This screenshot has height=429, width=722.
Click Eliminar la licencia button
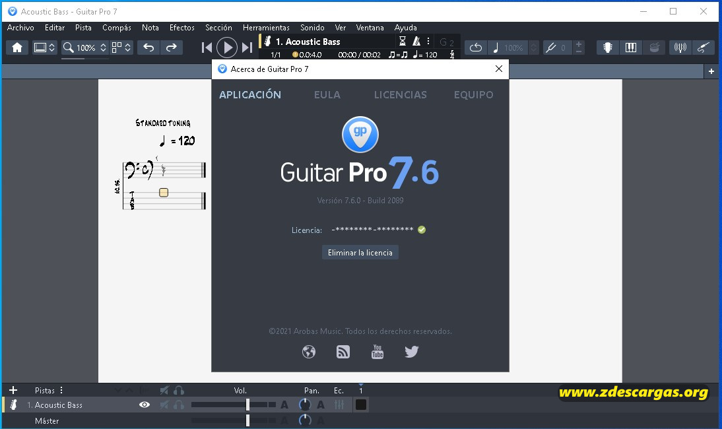point(360,253)
